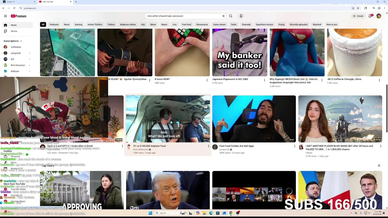Reload the page in Chrome
Image resolution: width=388 pixels, height=218 pixels.
pos(14,8)
